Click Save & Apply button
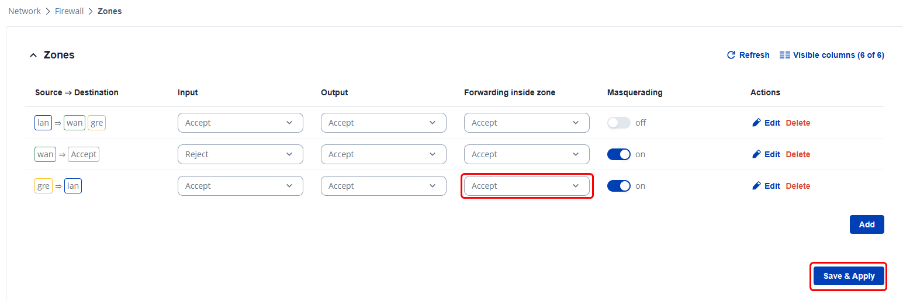The width and height of the screenshot is (903, 301). 849,276
